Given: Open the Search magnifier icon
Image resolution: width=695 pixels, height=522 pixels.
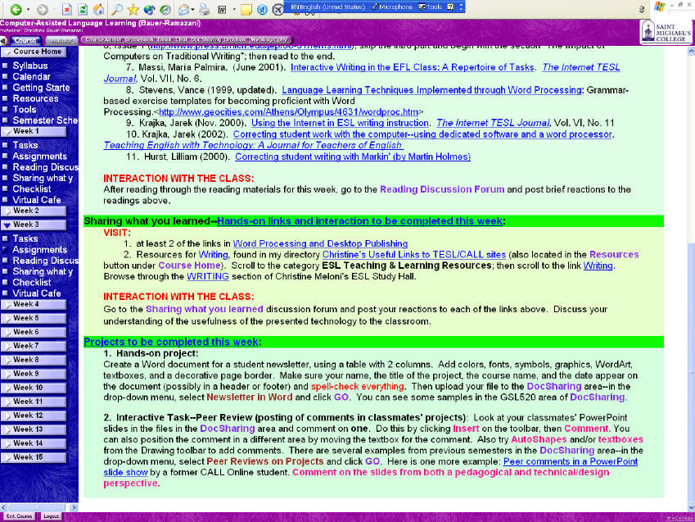Looking at the screenshot, I should point(117,9).
